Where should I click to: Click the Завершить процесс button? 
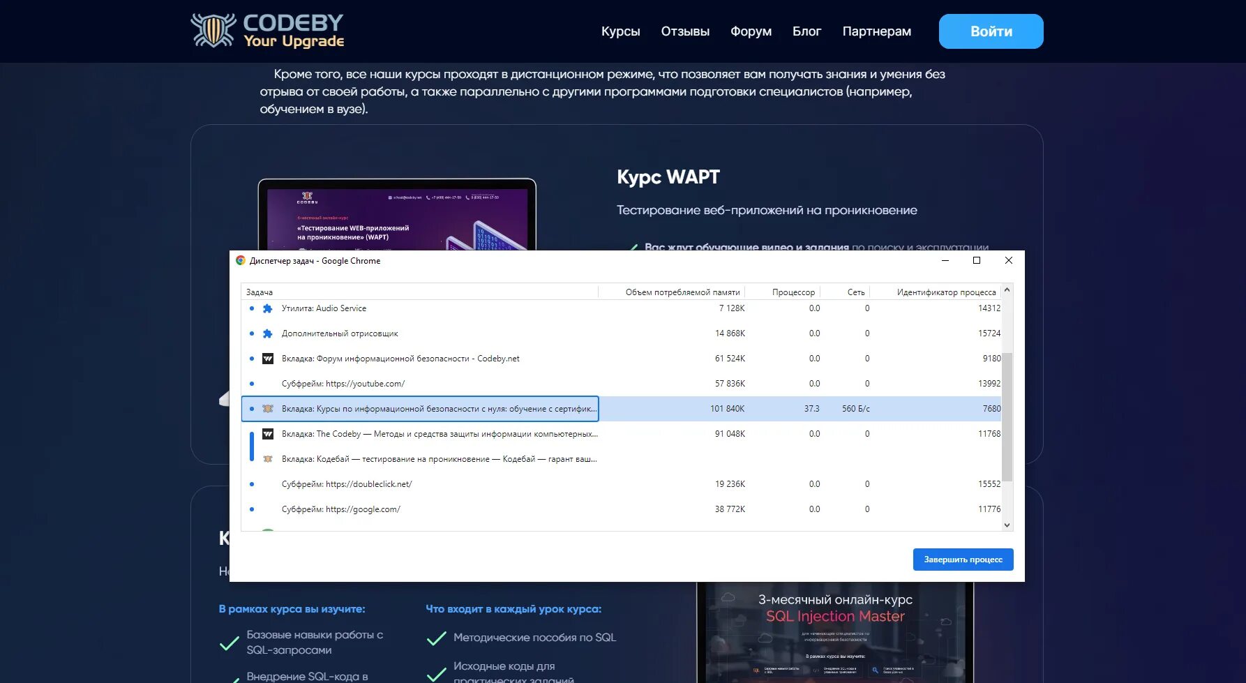coord(963,560)
